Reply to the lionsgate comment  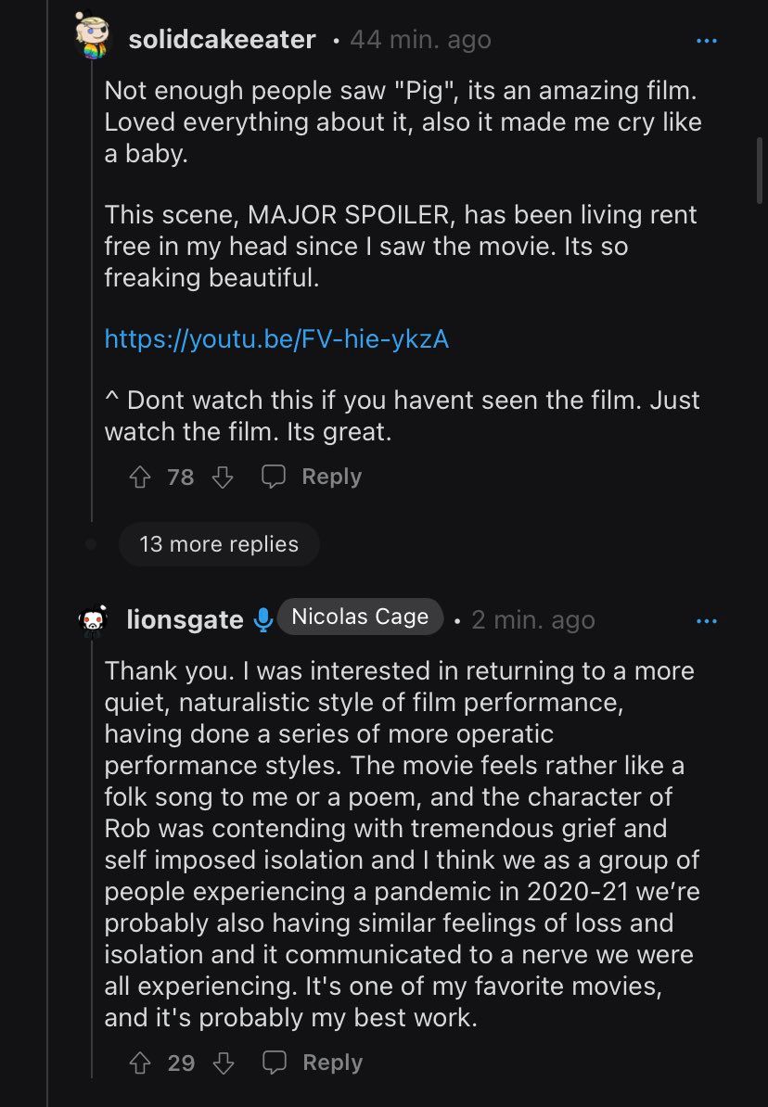[x=332, y=1062]
